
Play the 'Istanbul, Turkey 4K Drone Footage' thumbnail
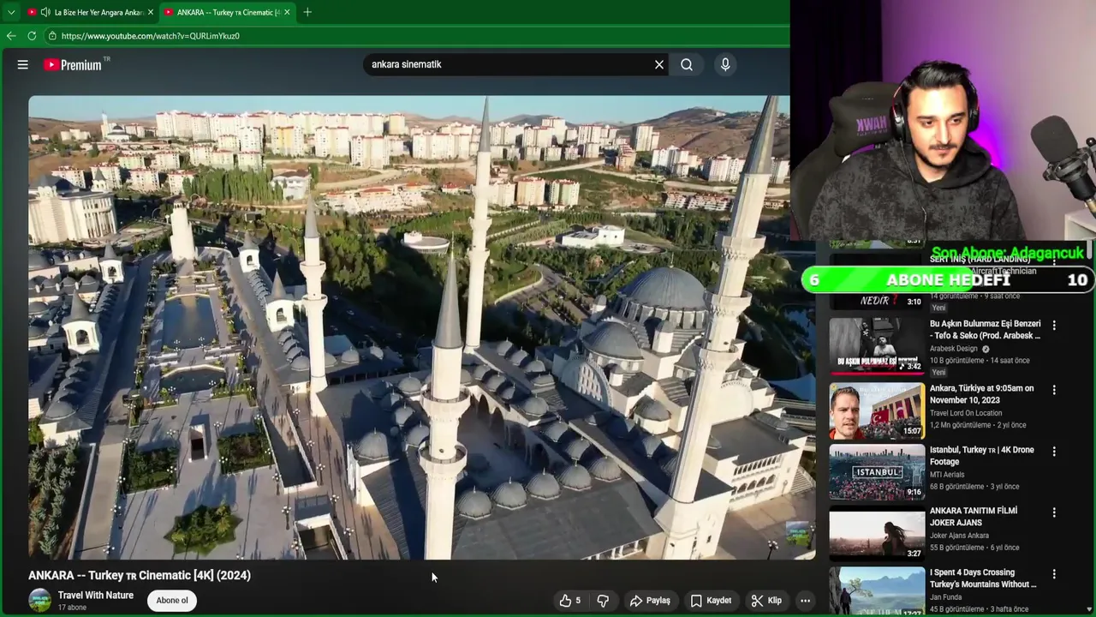coord(877,472)
